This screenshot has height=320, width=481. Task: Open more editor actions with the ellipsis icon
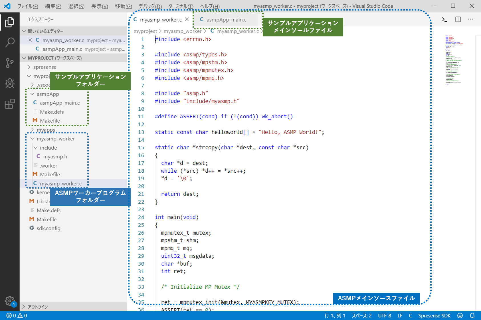[471, 19]
